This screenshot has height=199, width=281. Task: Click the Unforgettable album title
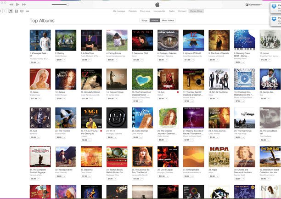191,170
